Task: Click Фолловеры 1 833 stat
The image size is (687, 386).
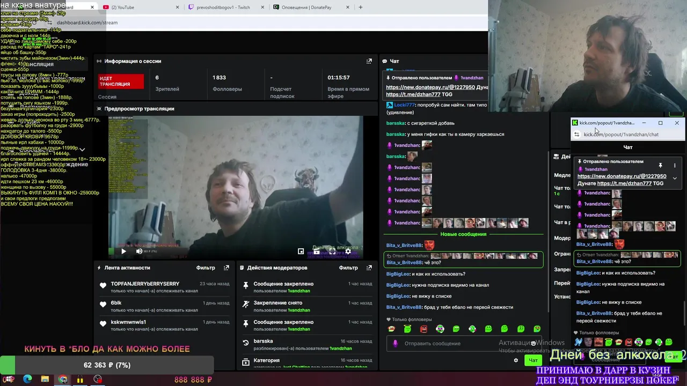Action: [227, 83]
